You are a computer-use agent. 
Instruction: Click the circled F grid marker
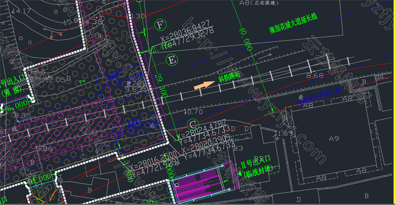(160, 25)
